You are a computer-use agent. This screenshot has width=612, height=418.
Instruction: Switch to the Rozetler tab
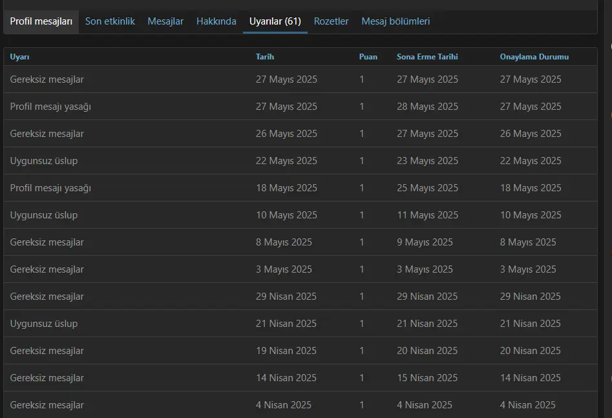pos(331,21)
